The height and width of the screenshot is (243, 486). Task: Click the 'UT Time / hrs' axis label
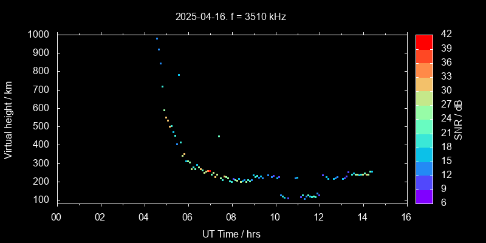pos(231,234)
